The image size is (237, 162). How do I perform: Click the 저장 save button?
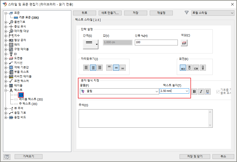coord(136,13)
